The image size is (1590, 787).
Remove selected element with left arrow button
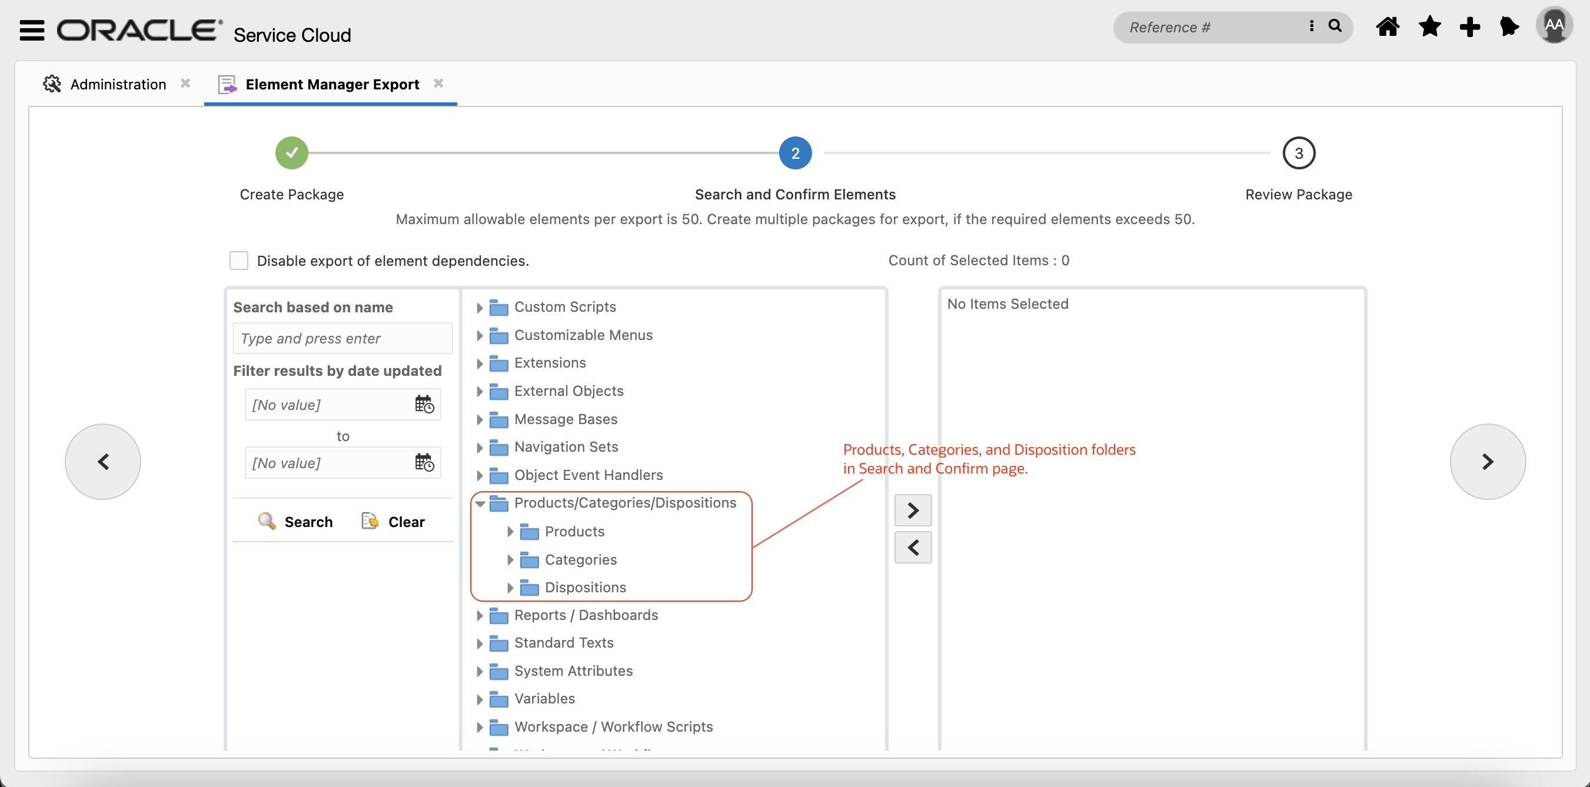click(x=912, y=547)
